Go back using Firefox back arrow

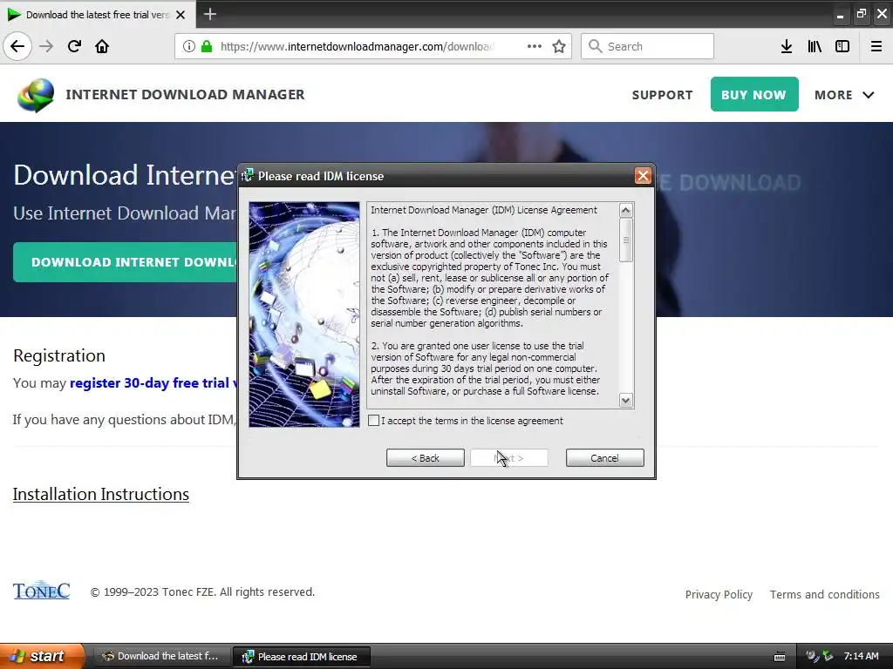point(17,46)
